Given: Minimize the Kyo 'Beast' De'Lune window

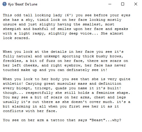Looking at the screenshot, I should (110, 4).
